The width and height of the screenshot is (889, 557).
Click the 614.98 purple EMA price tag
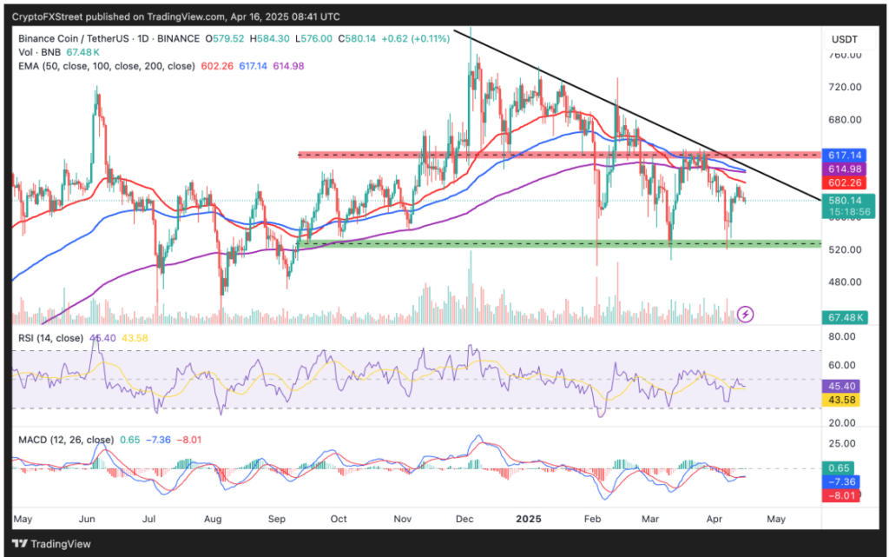845,169
